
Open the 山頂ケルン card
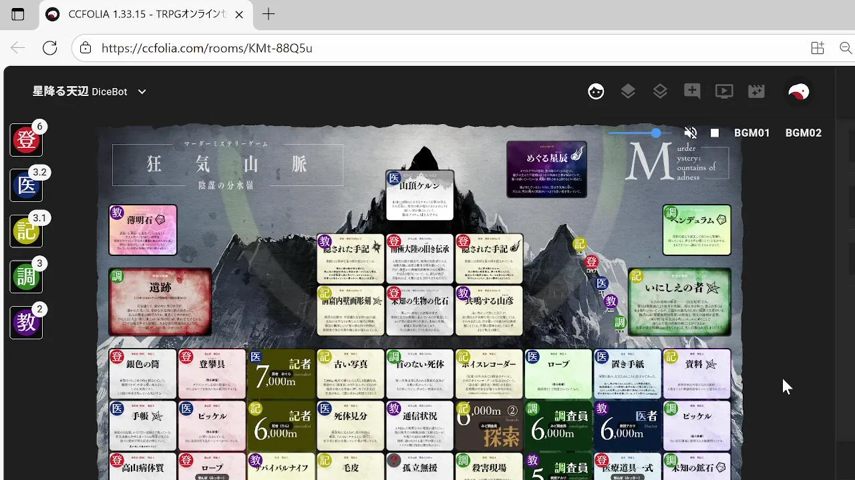(x=420, y=195)
